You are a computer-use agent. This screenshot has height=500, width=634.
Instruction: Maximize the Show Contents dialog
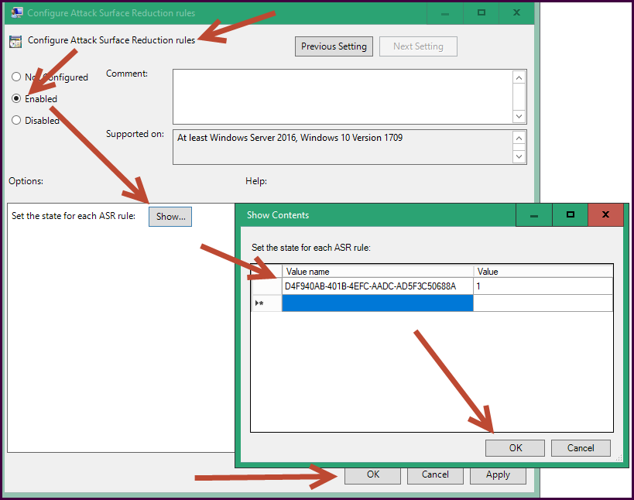(x=570, y=214)
